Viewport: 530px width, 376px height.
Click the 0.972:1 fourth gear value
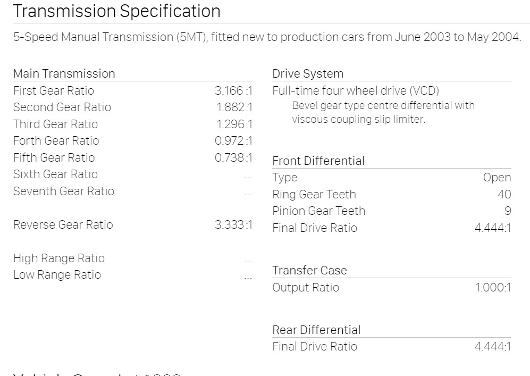233,140
